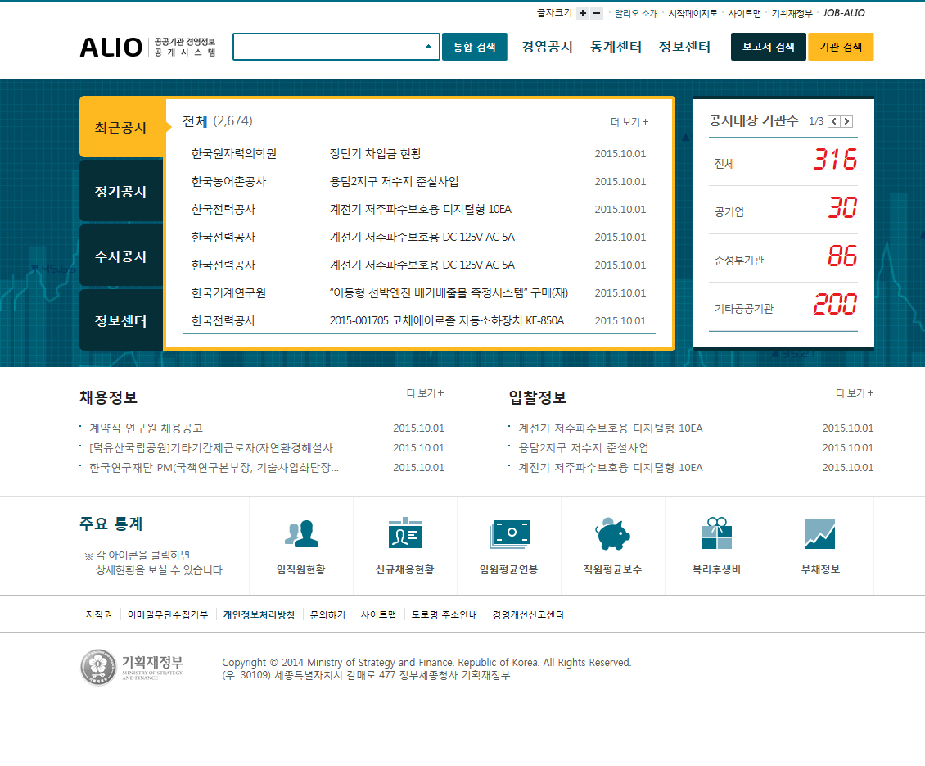Viewport: 925px width, 766px height.
Task: Click the 기획재정부 footer logo
Action: [132, 668]
